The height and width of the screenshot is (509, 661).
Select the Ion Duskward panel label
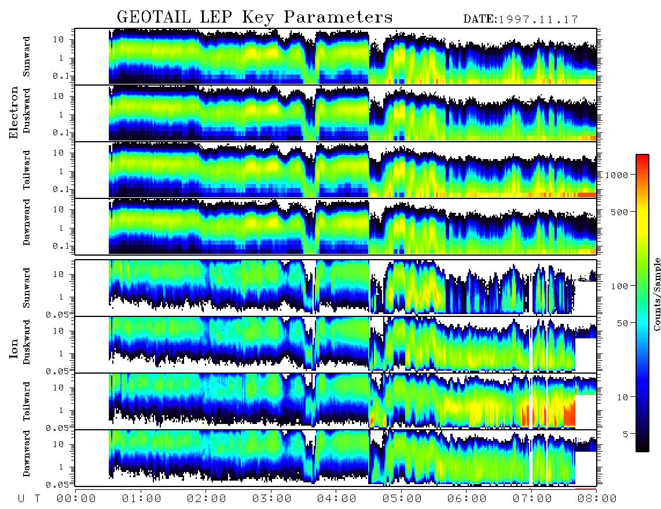[x=27, y=342]
